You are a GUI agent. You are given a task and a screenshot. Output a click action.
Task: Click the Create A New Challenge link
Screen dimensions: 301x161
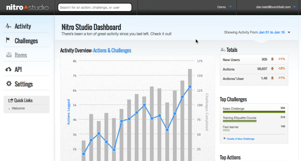[240, 139]
